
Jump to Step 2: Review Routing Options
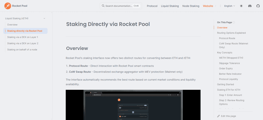pyautogui.click(x=232, y=102)
